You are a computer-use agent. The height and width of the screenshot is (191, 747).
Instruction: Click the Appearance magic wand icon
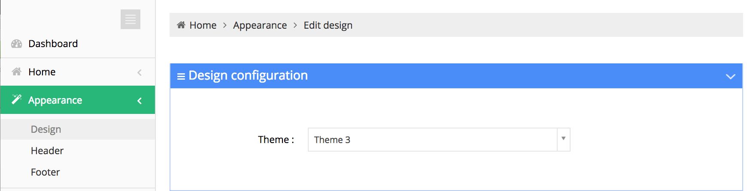tap(17, 100)
